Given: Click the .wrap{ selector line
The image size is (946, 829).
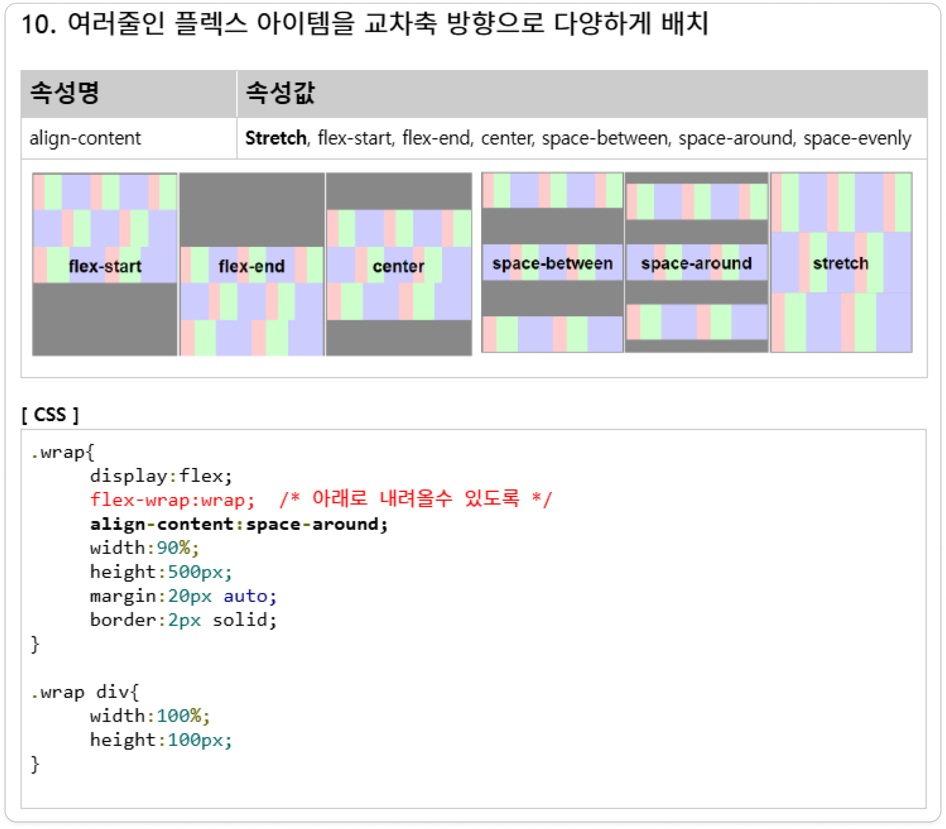Looking at the screenshot, I should pos(62,452).
